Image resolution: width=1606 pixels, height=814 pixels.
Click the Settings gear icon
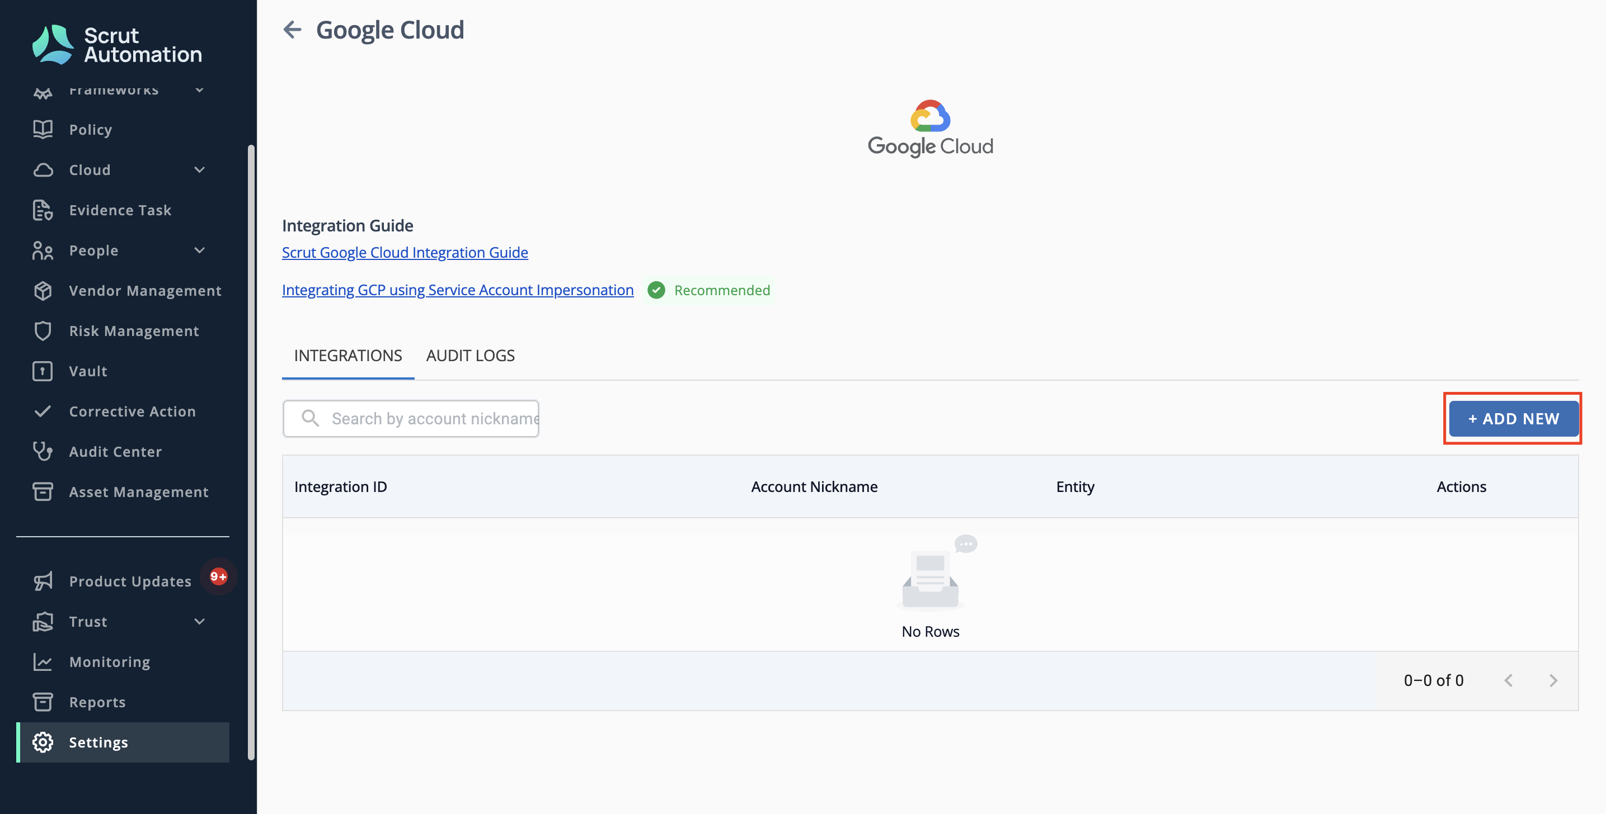43,742
